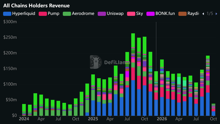The width and height of the screenshot is (220, 124).
Task: Toggle the Sky legend series
Action: point(135,14)
